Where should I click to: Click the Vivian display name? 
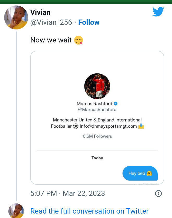[40, 12]
